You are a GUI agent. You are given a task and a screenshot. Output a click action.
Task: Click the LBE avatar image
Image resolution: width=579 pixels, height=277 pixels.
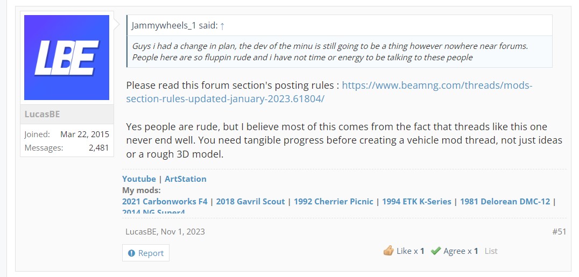(x=67, y=58)
